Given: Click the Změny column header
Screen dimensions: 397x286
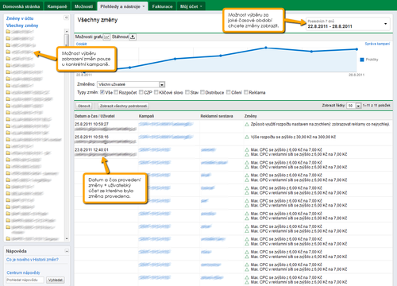Looking at the screenshot, I should coord(250,116).
